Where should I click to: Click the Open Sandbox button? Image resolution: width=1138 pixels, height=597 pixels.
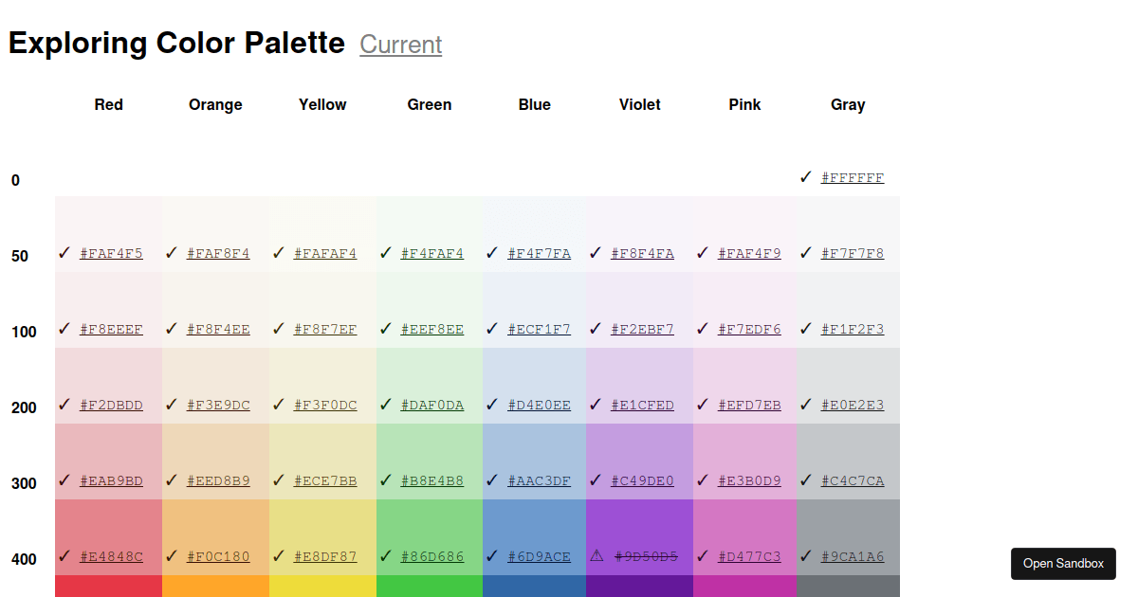(1063, 563)
